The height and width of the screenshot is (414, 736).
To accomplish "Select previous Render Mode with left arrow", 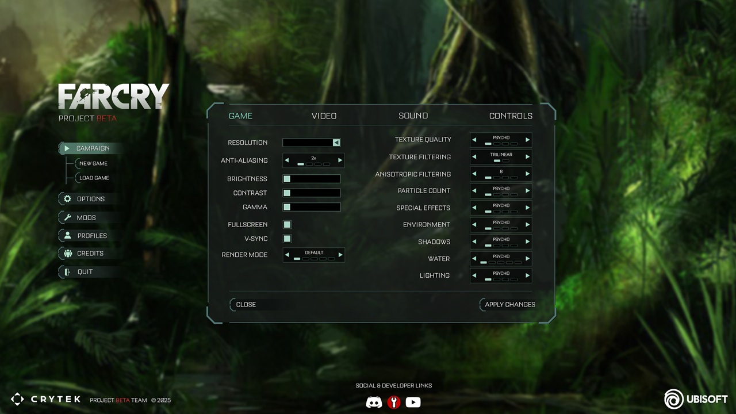I will 287,255.
